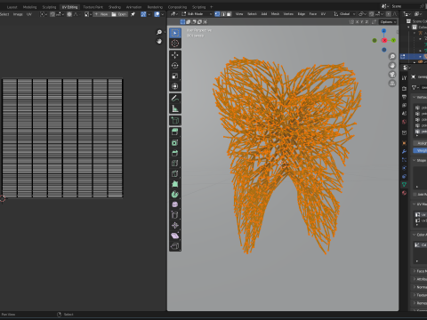Select the Move tool

pos(175,55)
